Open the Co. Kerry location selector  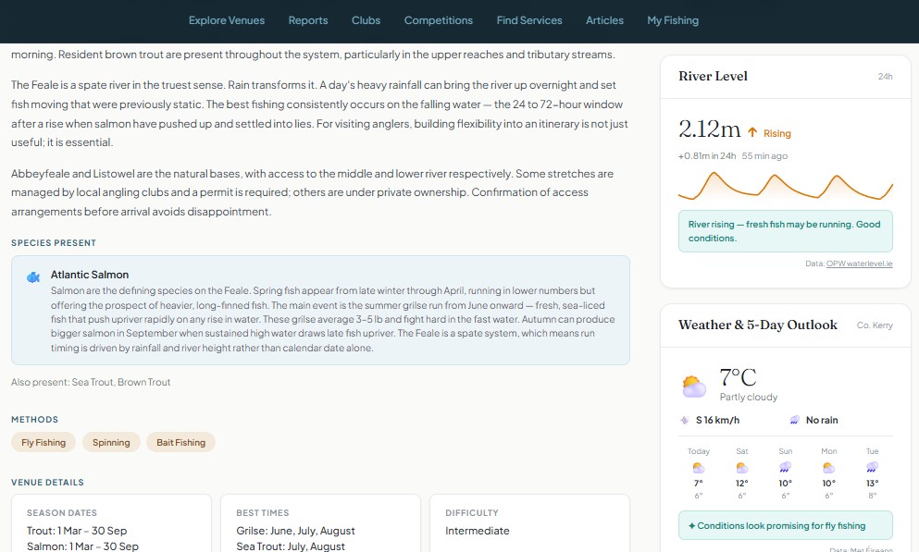pos(874,325)
